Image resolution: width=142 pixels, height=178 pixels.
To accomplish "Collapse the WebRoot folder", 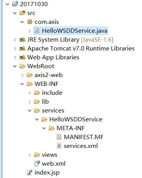I will 15,66.
